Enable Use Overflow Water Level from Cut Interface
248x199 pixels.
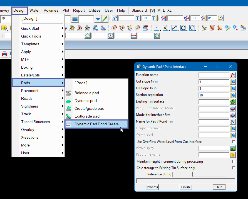(234, 142)
